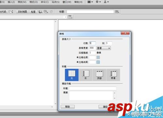
Task: Click the 单元格边距 cell padding field
Action: [92, 57]
